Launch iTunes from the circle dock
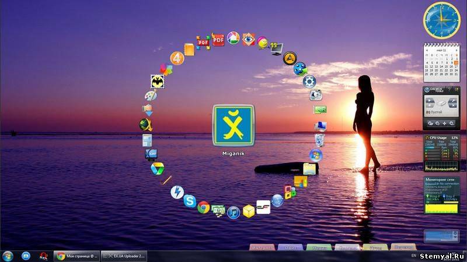 233,213
